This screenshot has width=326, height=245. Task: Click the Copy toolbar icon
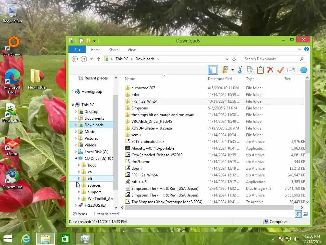250,70
